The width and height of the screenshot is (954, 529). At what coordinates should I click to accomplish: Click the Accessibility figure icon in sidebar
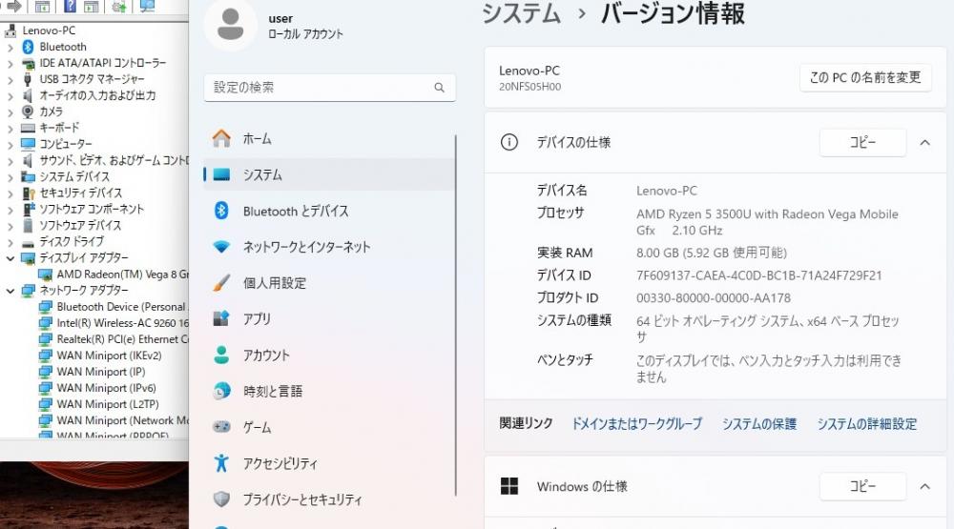coord(221,463)
